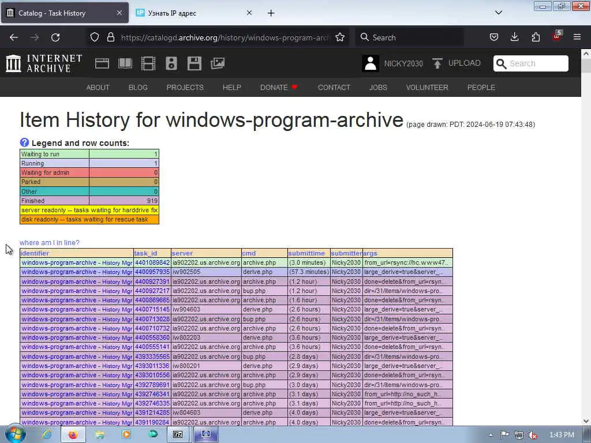
Task: Go back with the browser back arrow
Action: (14, 37)
